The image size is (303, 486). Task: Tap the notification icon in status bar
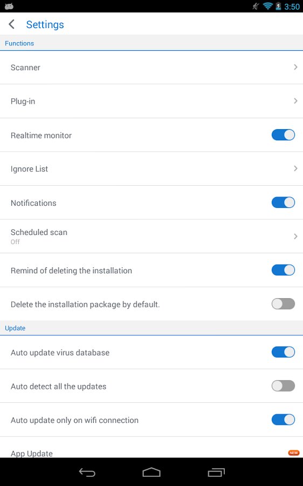(x=9, y=6)
